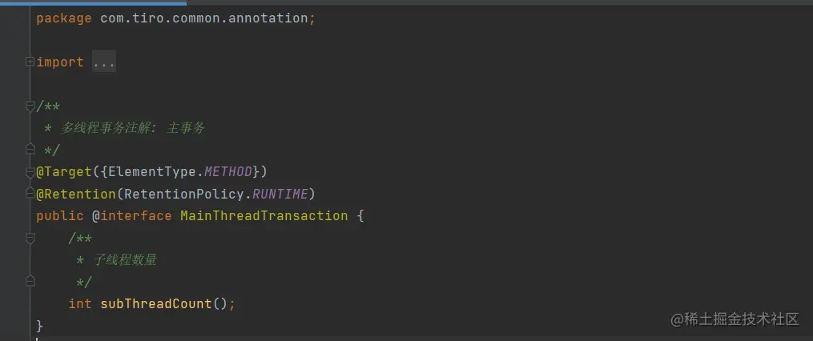The image size is (813, 341).
Task: Click the fold-end marker of the subThreadCount Javadoc
Action: 30,281
